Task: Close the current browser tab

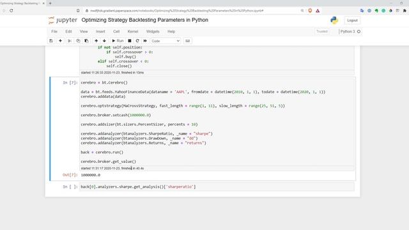Action: pyautogui.click(x=43, y=3)
